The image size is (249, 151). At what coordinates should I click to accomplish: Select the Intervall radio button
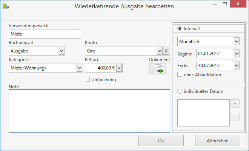(180, 29)
